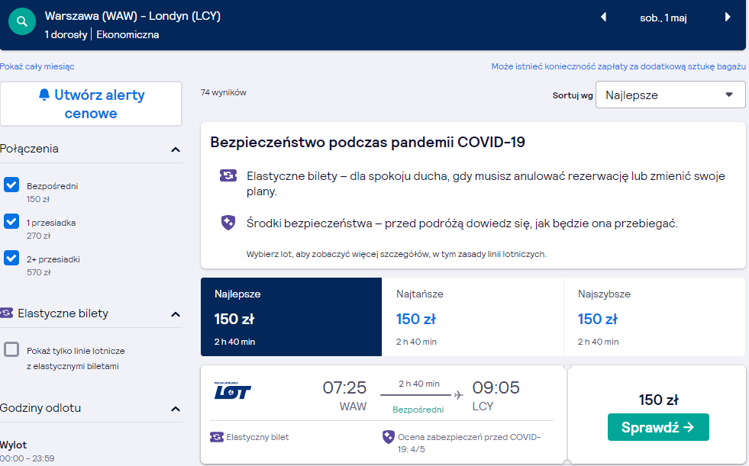
Task: Click the flexible tickets icon in COVID panel
Action: tap(228, 175)
